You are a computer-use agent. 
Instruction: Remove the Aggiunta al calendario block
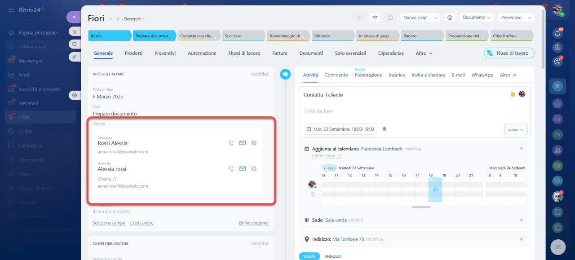click(522, 149)
